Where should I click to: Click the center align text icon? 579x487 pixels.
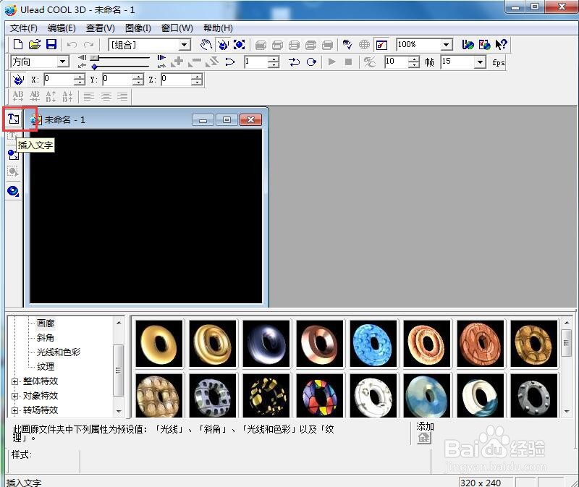(106, 97)
